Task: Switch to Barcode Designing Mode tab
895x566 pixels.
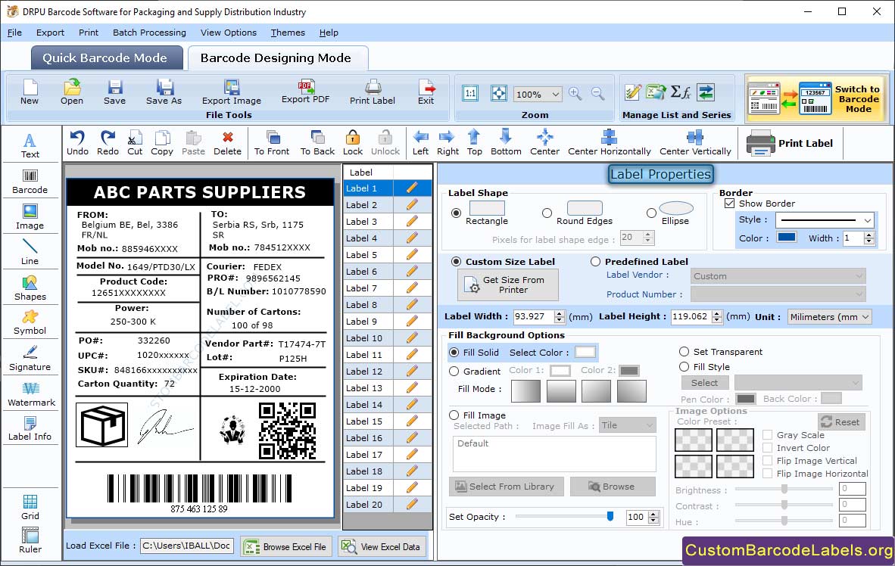Action: pyautogui.click(x=277, y=58)
